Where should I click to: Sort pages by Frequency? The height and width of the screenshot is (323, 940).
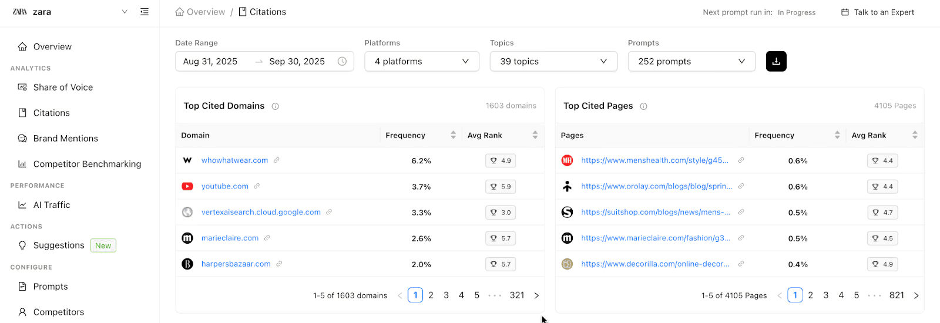point(837,135)
